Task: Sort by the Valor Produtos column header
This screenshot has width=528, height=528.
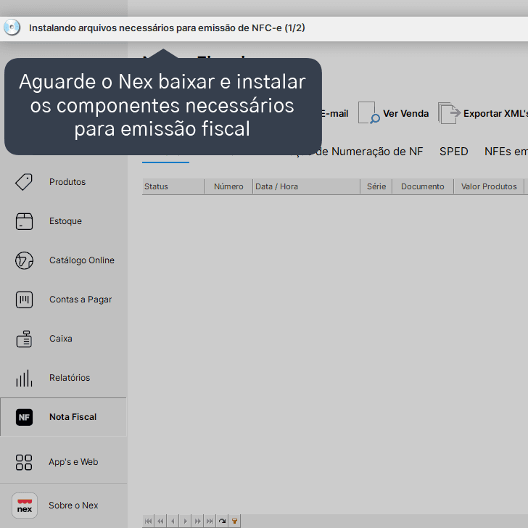Action: point(489,186)
